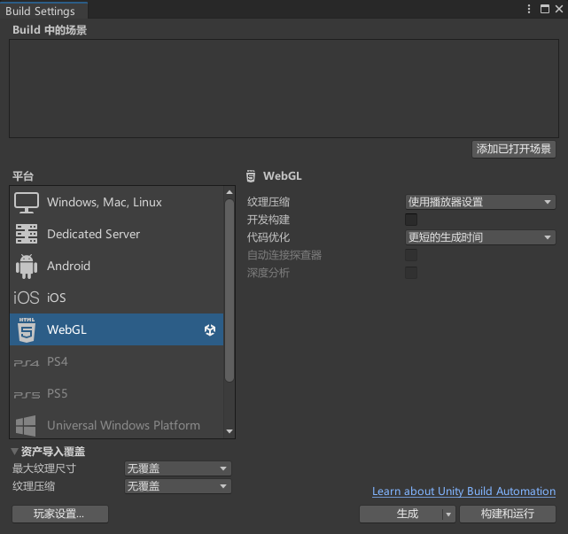Click the HTML5 WebGL platform icon
Screen dimensions: 568x534
pos(27,329)
